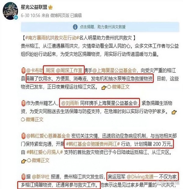
Task: Open hashtag #韩红爱心月捐人#
Action: pos(45,152)
